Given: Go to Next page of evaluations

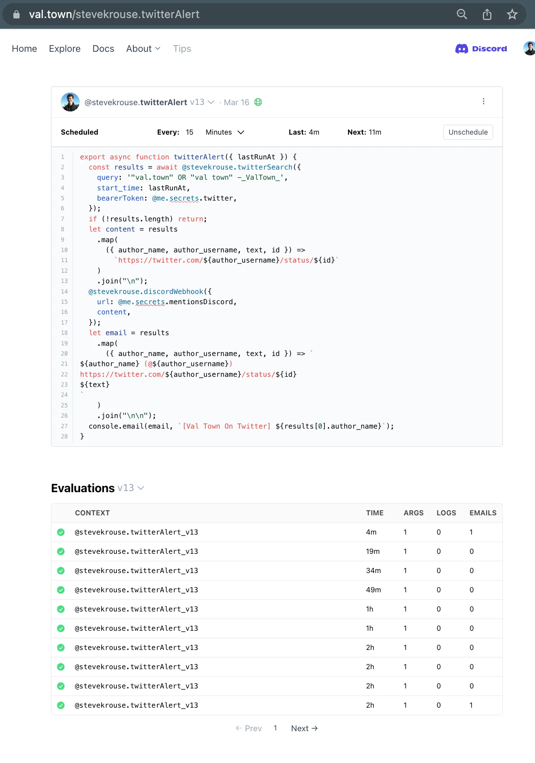Looking at the screenshot, I should pyautogui.click(x=304, y=728).
